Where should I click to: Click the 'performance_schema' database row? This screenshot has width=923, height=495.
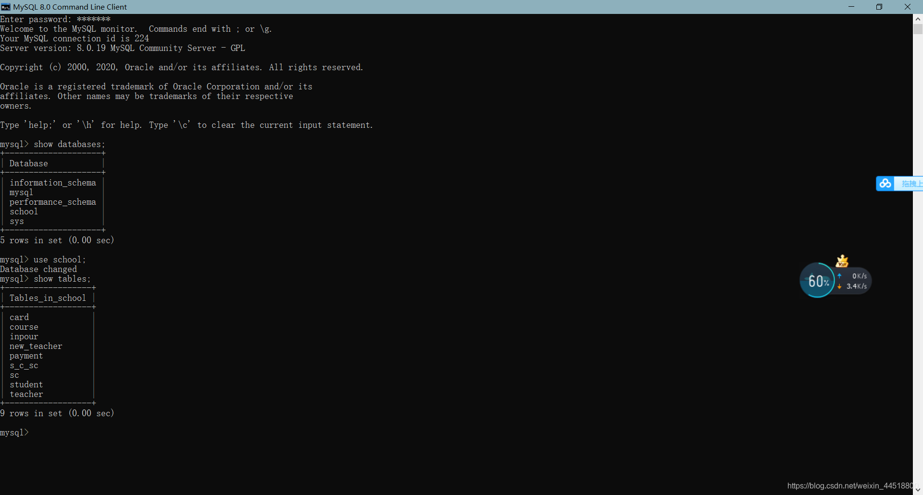point(53,202)
